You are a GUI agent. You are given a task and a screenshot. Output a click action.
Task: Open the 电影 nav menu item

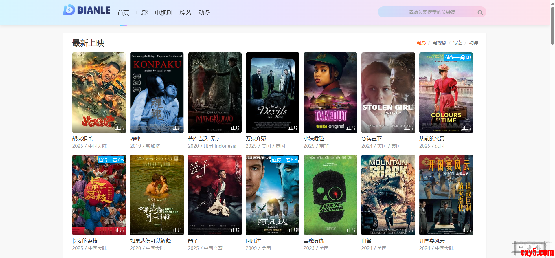(142, 13)
